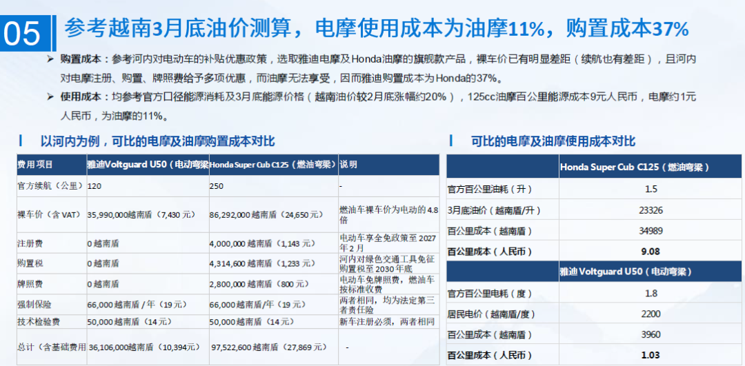Select the row label 技术检验费
The height and width of the screenshot is (366, 745).
point(37,322)
